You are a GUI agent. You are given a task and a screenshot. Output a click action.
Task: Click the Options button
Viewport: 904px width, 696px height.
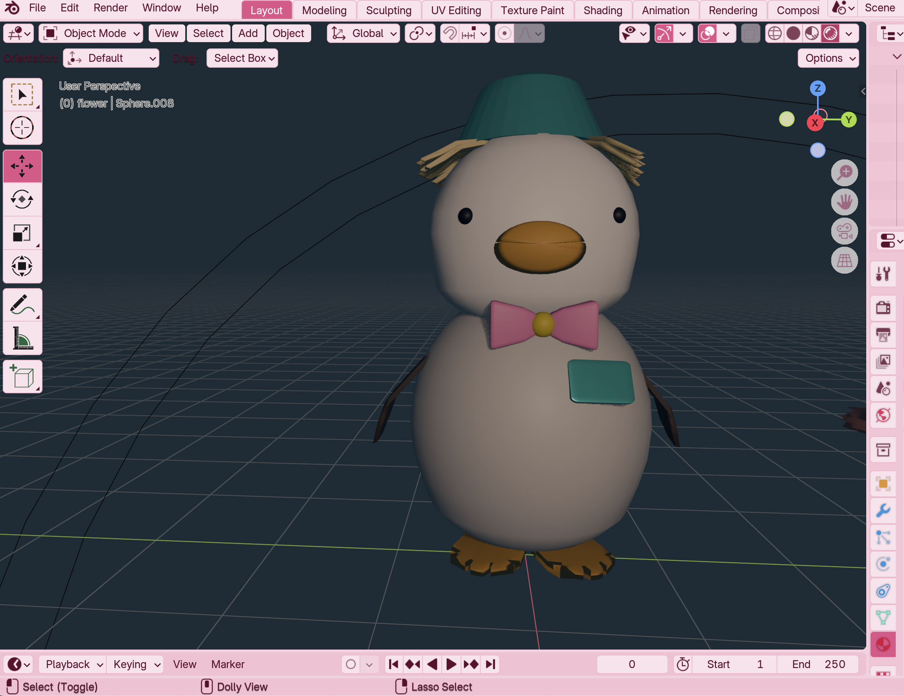pos(828,58)
